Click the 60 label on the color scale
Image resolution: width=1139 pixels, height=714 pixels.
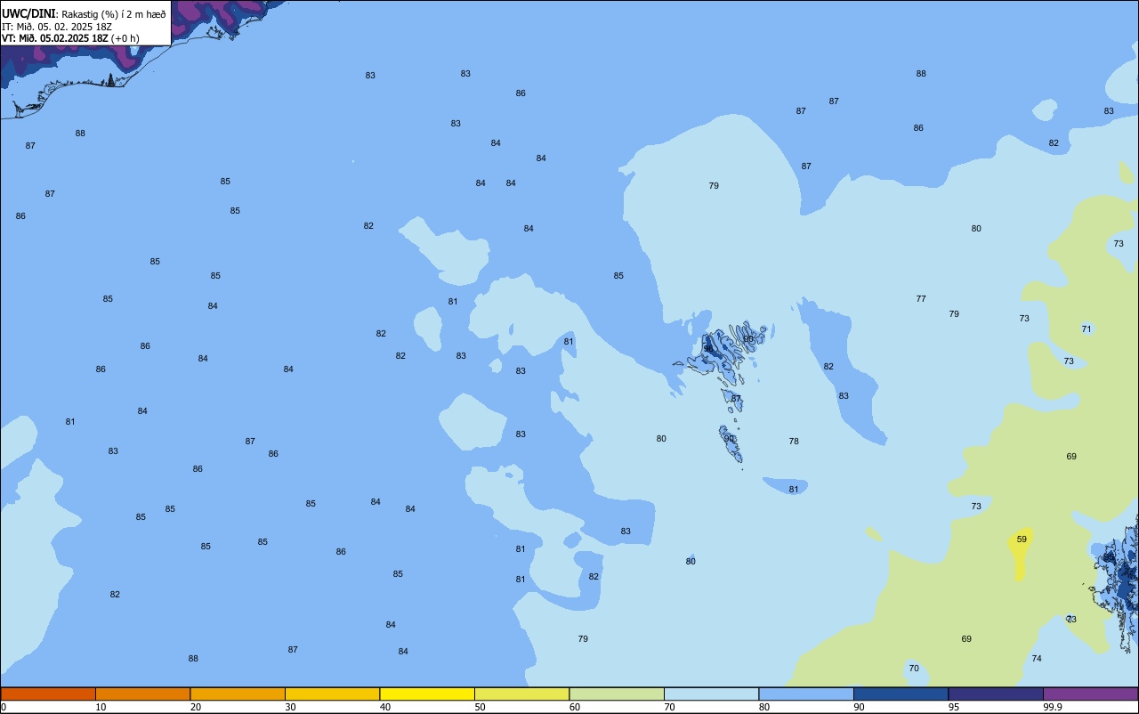click(575, 707)
